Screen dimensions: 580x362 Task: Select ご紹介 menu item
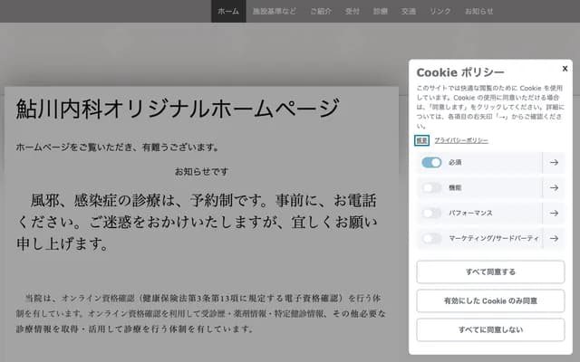(x=321, y=11)
